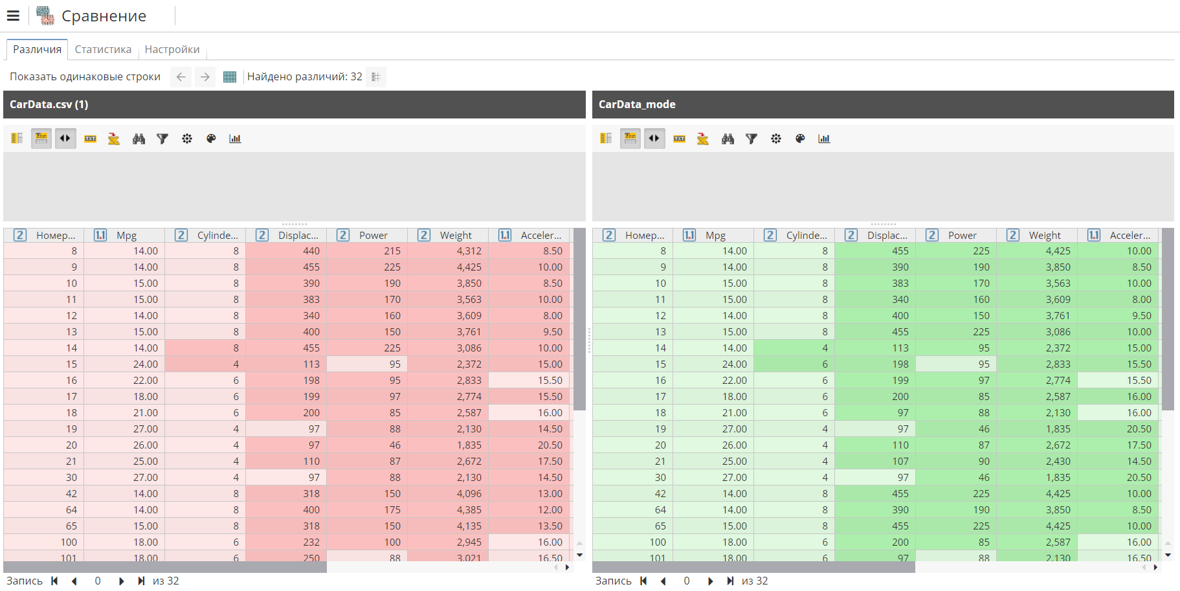This screenshot has height=591, width=1180.
Task: Open bar chart statistics in CarData.csv toolbar
Action: 235,139
